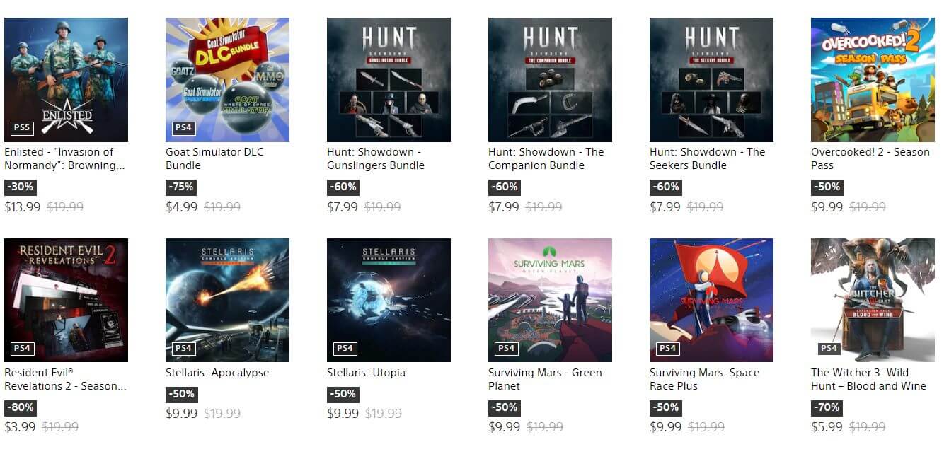Open the Stellaris: Apocalypse cover art
This screenshot has width=949, height=459.
point(227,300)
